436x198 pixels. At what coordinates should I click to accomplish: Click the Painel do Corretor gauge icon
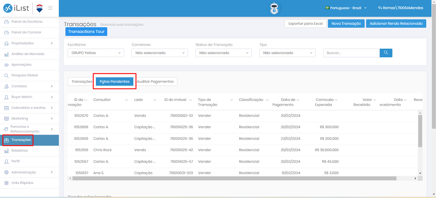click(x=7, y=32)
